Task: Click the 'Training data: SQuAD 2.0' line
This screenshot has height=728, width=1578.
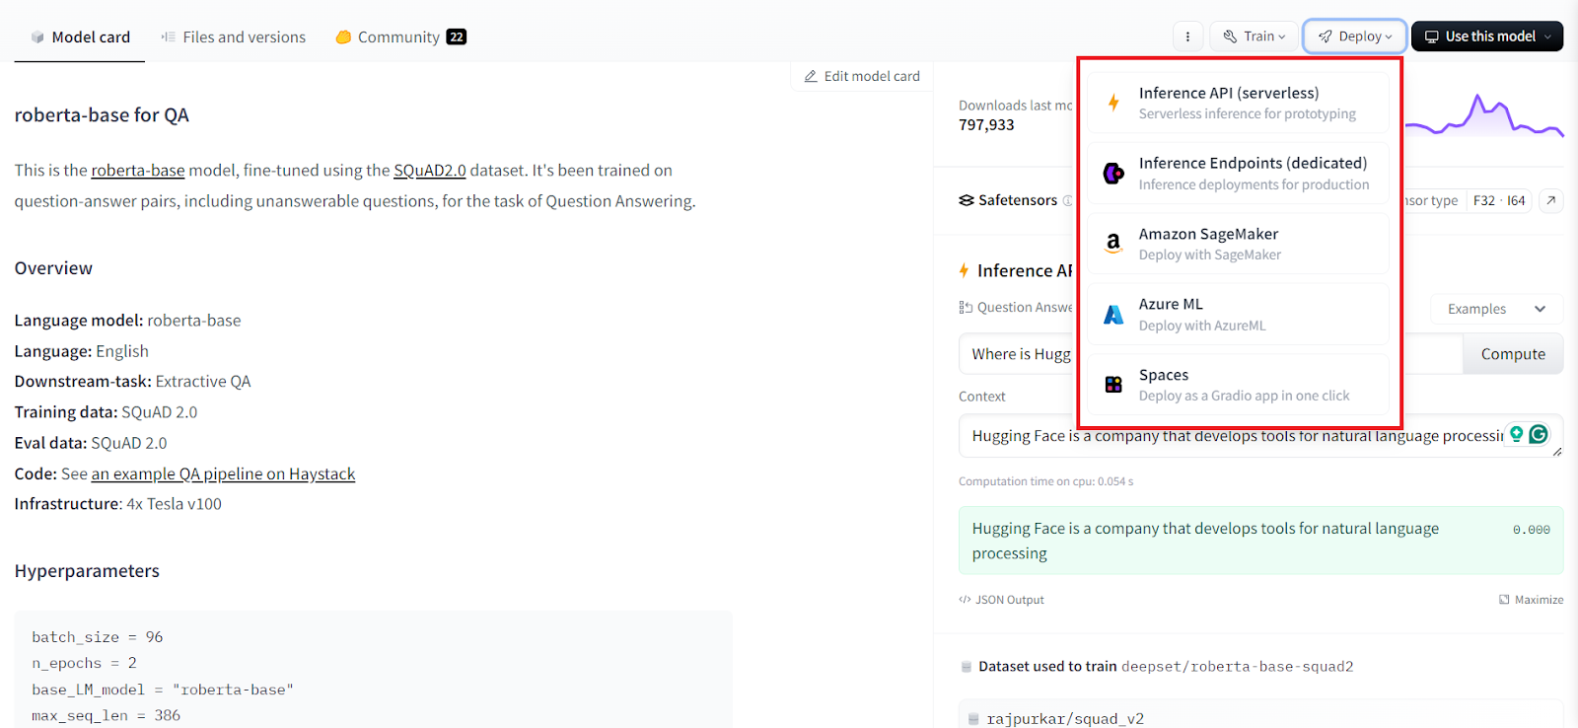Action: [x=106, y=412]
